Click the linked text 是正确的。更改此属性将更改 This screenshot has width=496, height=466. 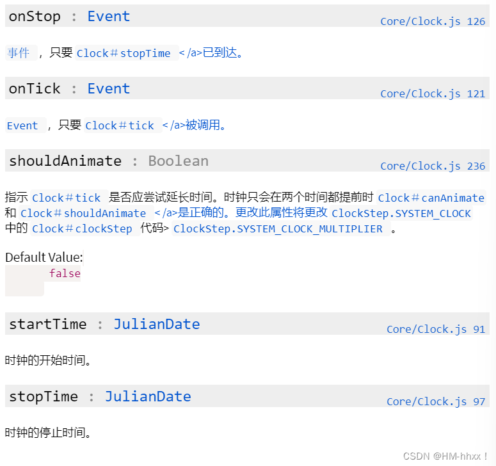pos(252,213)
